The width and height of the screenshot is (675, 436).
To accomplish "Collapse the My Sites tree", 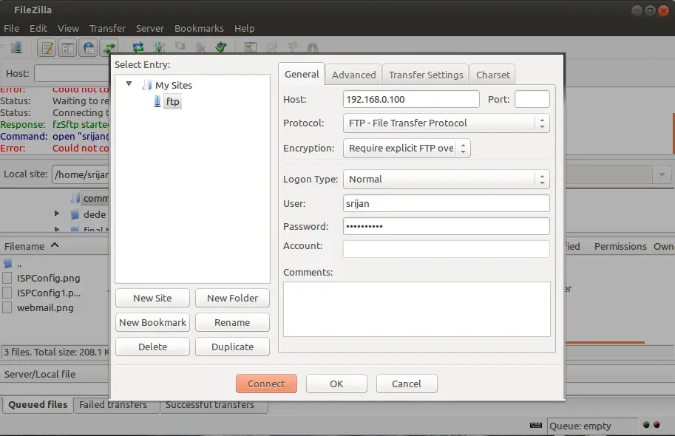I will coord(129,84).
